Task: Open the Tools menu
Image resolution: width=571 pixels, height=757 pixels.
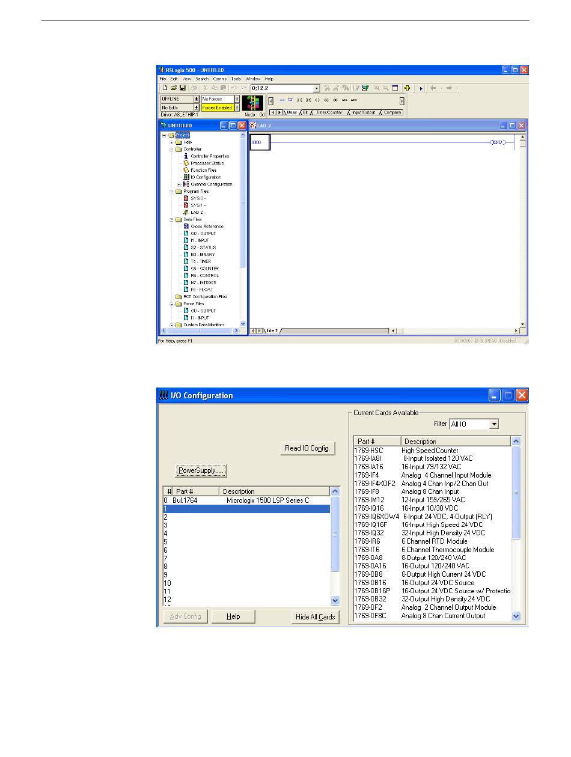Action: tap(236, 79)
